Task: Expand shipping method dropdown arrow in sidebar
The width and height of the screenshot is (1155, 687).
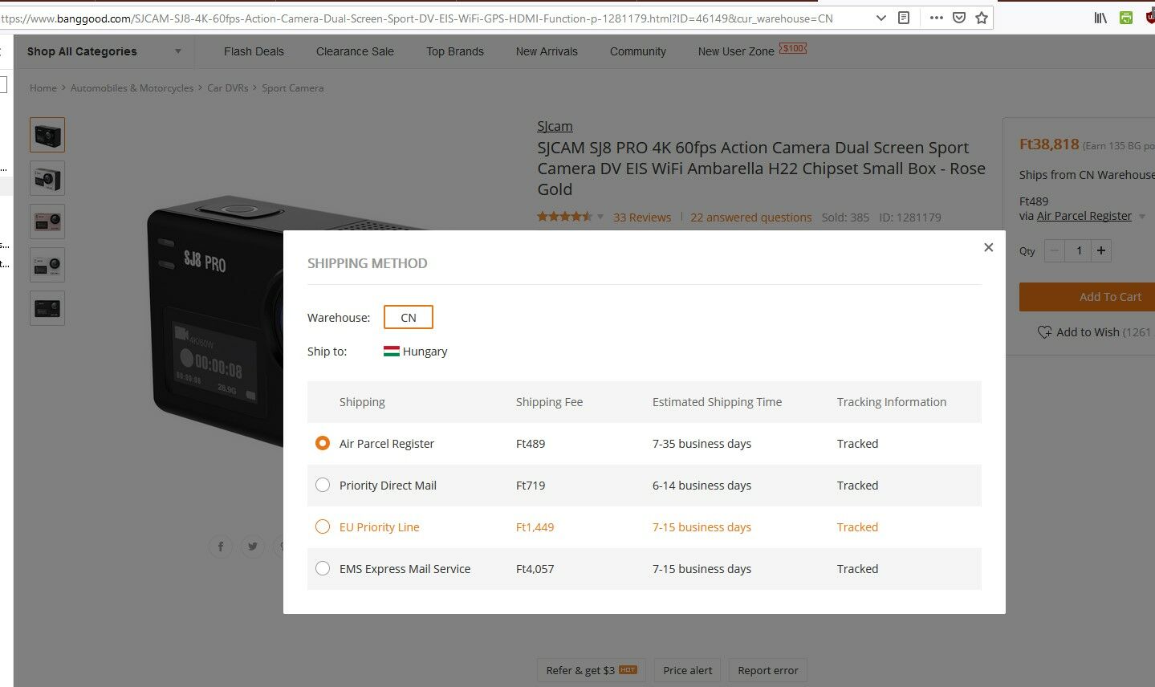Action: coord(1142,217)
